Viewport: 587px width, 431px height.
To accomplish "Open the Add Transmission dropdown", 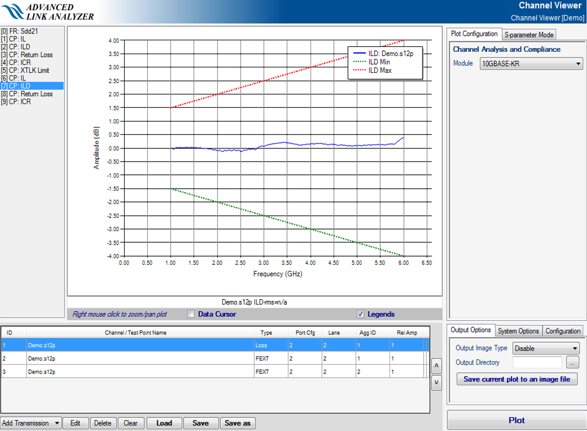I will point(31,423).
